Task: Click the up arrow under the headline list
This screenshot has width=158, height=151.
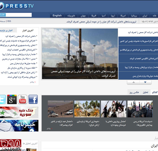Action: (133, 82)
